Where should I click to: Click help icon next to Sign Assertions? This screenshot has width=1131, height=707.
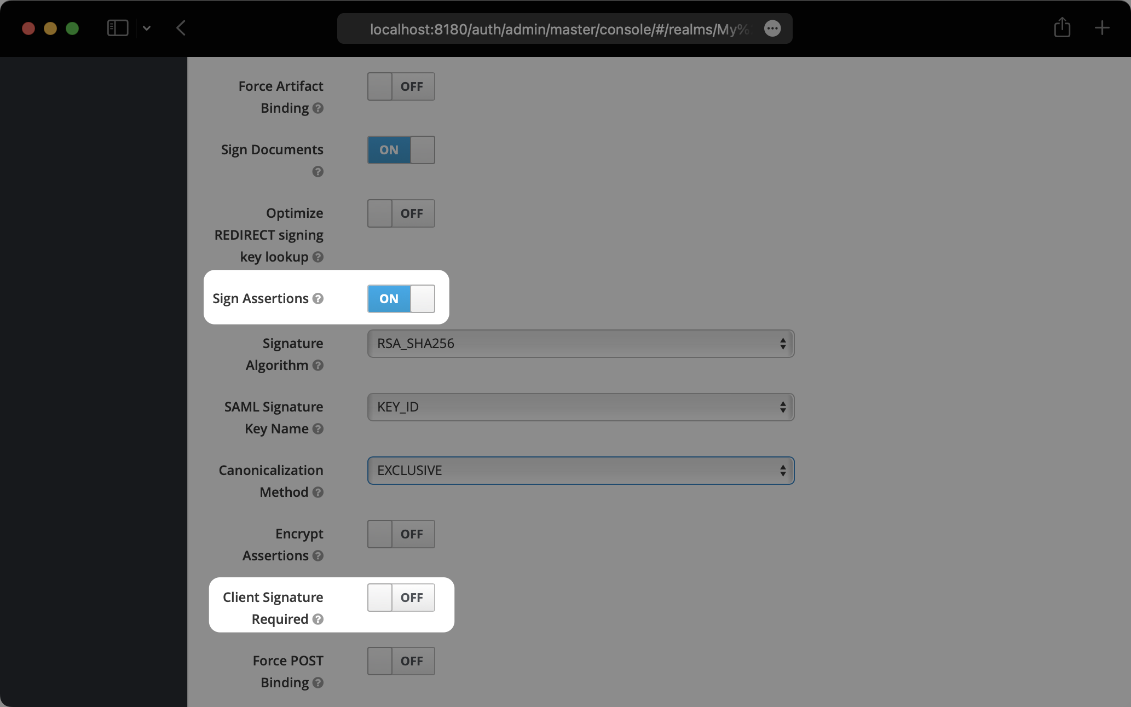(318, 299)
